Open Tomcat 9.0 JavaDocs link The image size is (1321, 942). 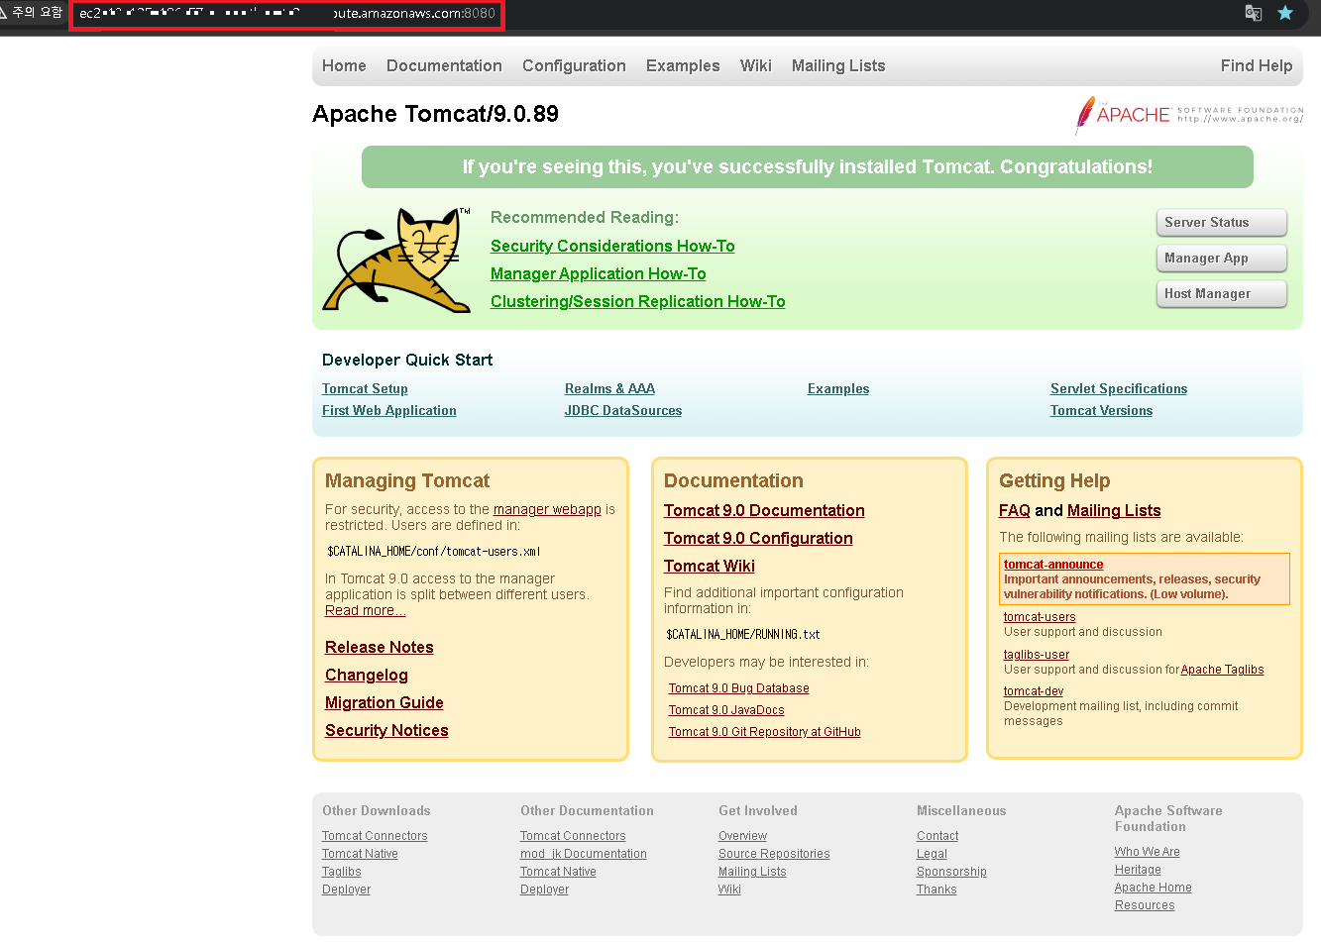726,710
